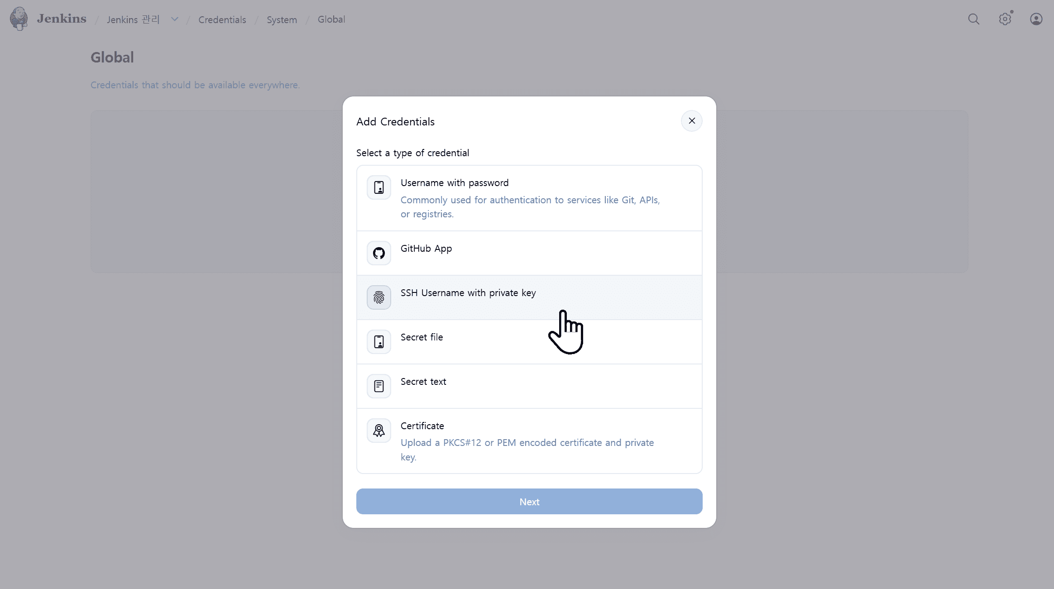Open the Global breadcrumb link

(x=331, y=19)
